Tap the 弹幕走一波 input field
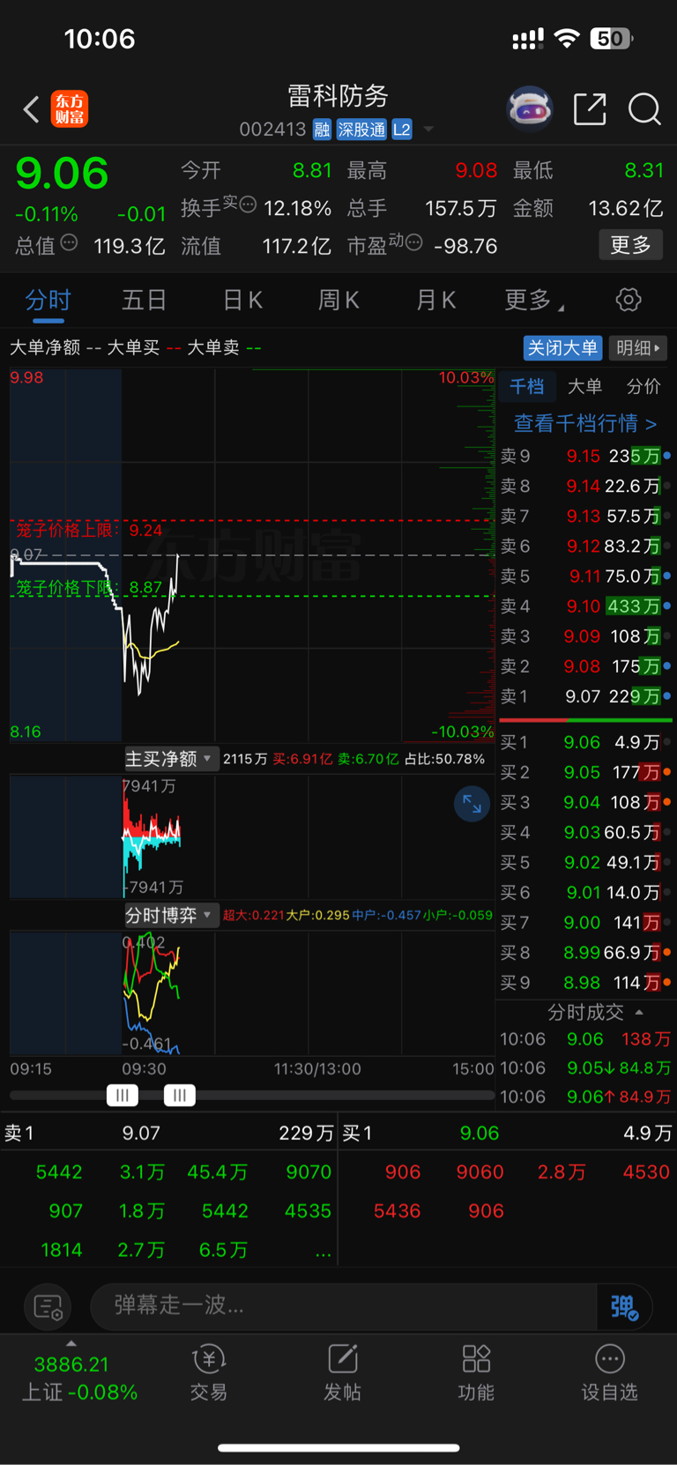This screenshot has width=677, height=1465. (x=344, y=1305)
